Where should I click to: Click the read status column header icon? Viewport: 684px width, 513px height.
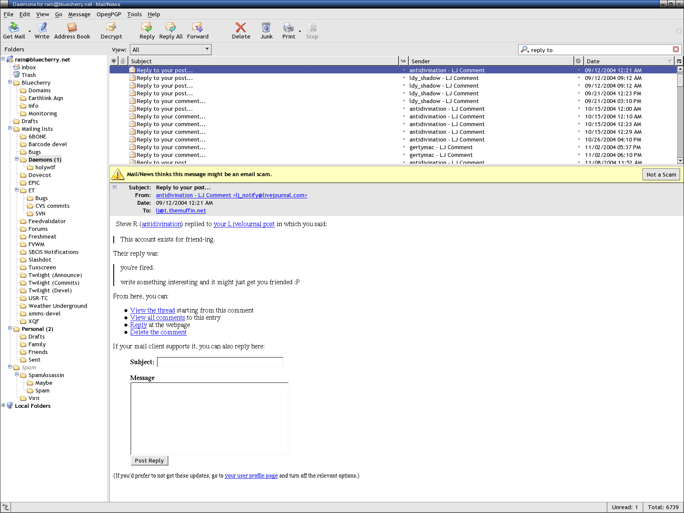403,61
